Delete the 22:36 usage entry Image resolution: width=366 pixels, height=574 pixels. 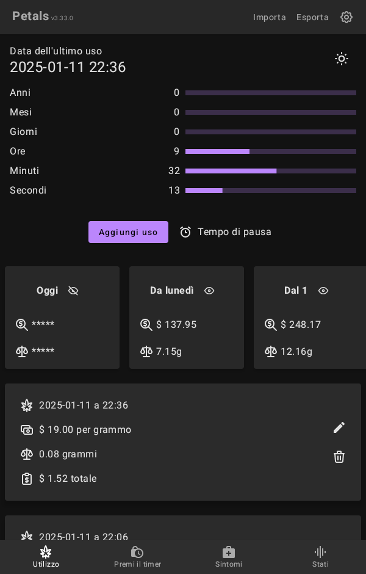pos(339,457)
